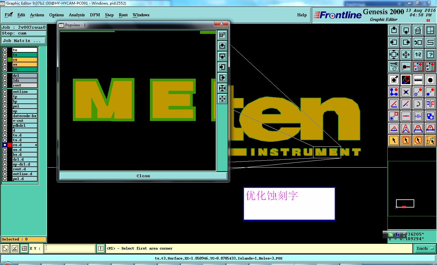Click the red and blue squares on black icon
Viewport: 437px width, 265px height.
[x=406, y=80]
